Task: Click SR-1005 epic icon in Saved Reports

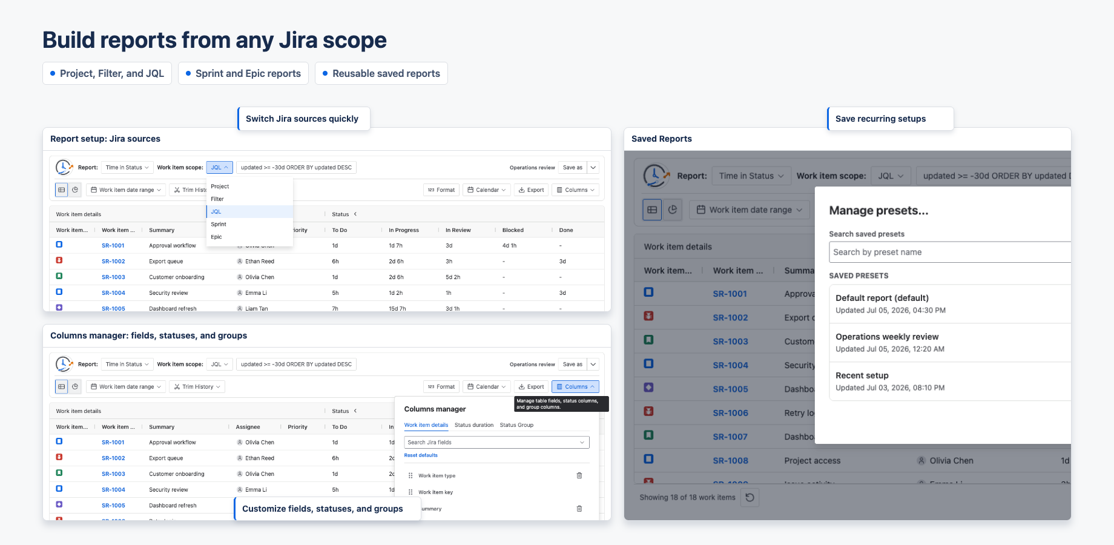Action: pyautogui.click(x=648, y=387)
